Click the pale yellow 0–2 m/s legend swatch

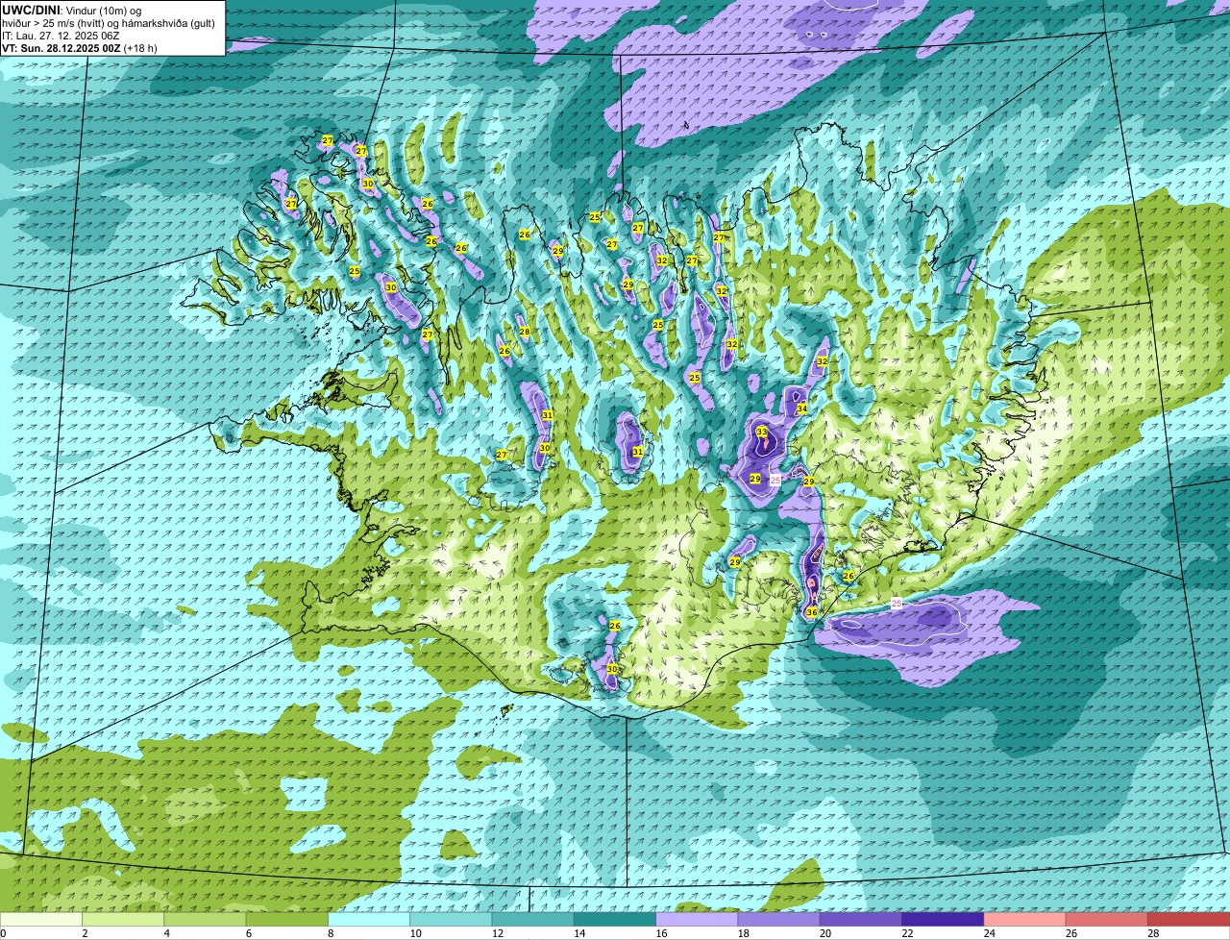(x=41, y=920)
